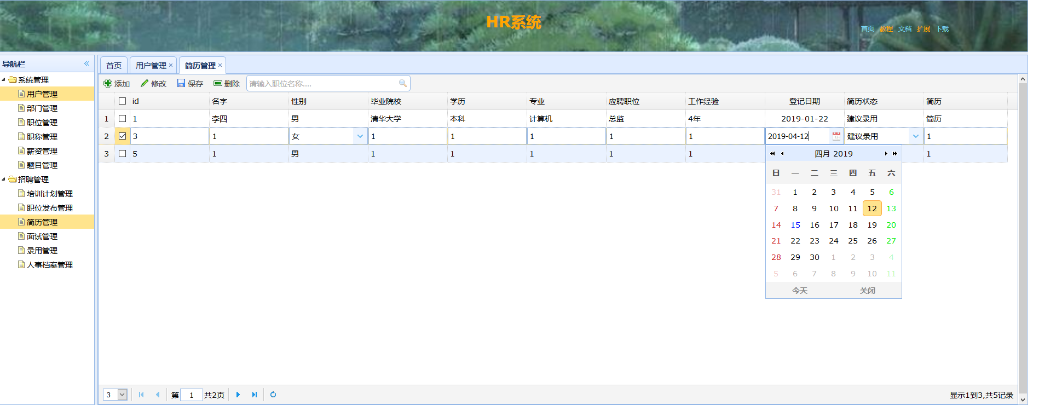Select 面试管理 in the navigation tree

tap(42, 236)
